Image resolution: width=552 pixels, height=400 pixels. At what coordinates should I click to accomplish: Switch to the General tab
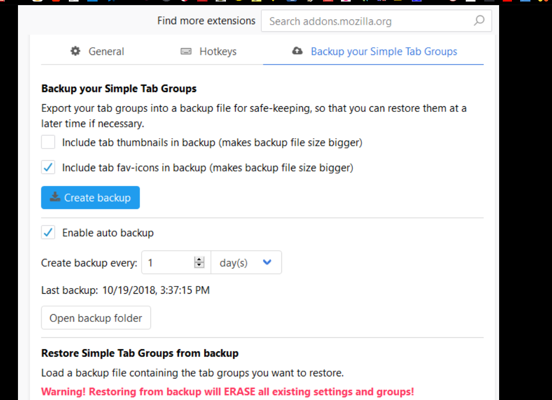[x=97, y=51]
